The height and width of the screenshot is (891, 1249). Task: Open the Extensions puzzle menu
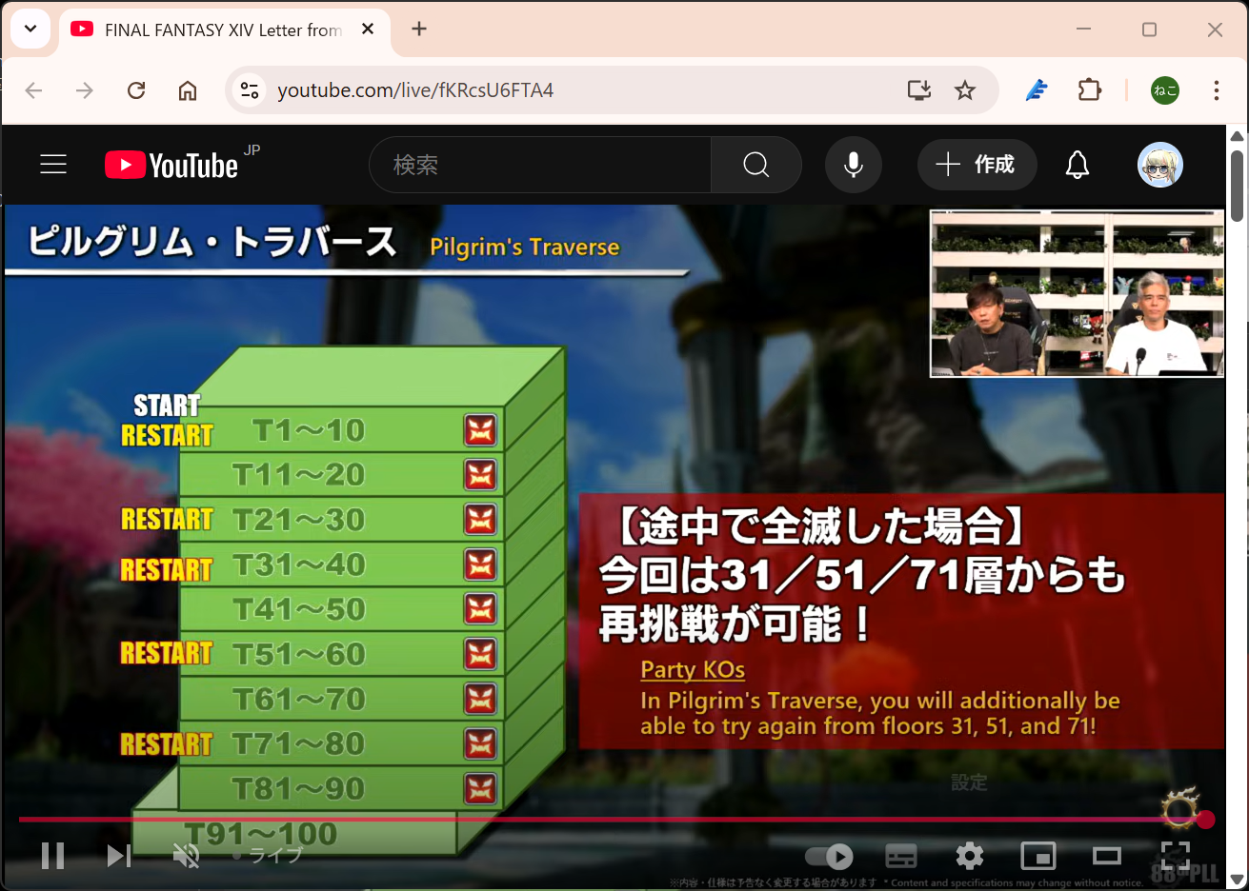[x=1089, y=90]
